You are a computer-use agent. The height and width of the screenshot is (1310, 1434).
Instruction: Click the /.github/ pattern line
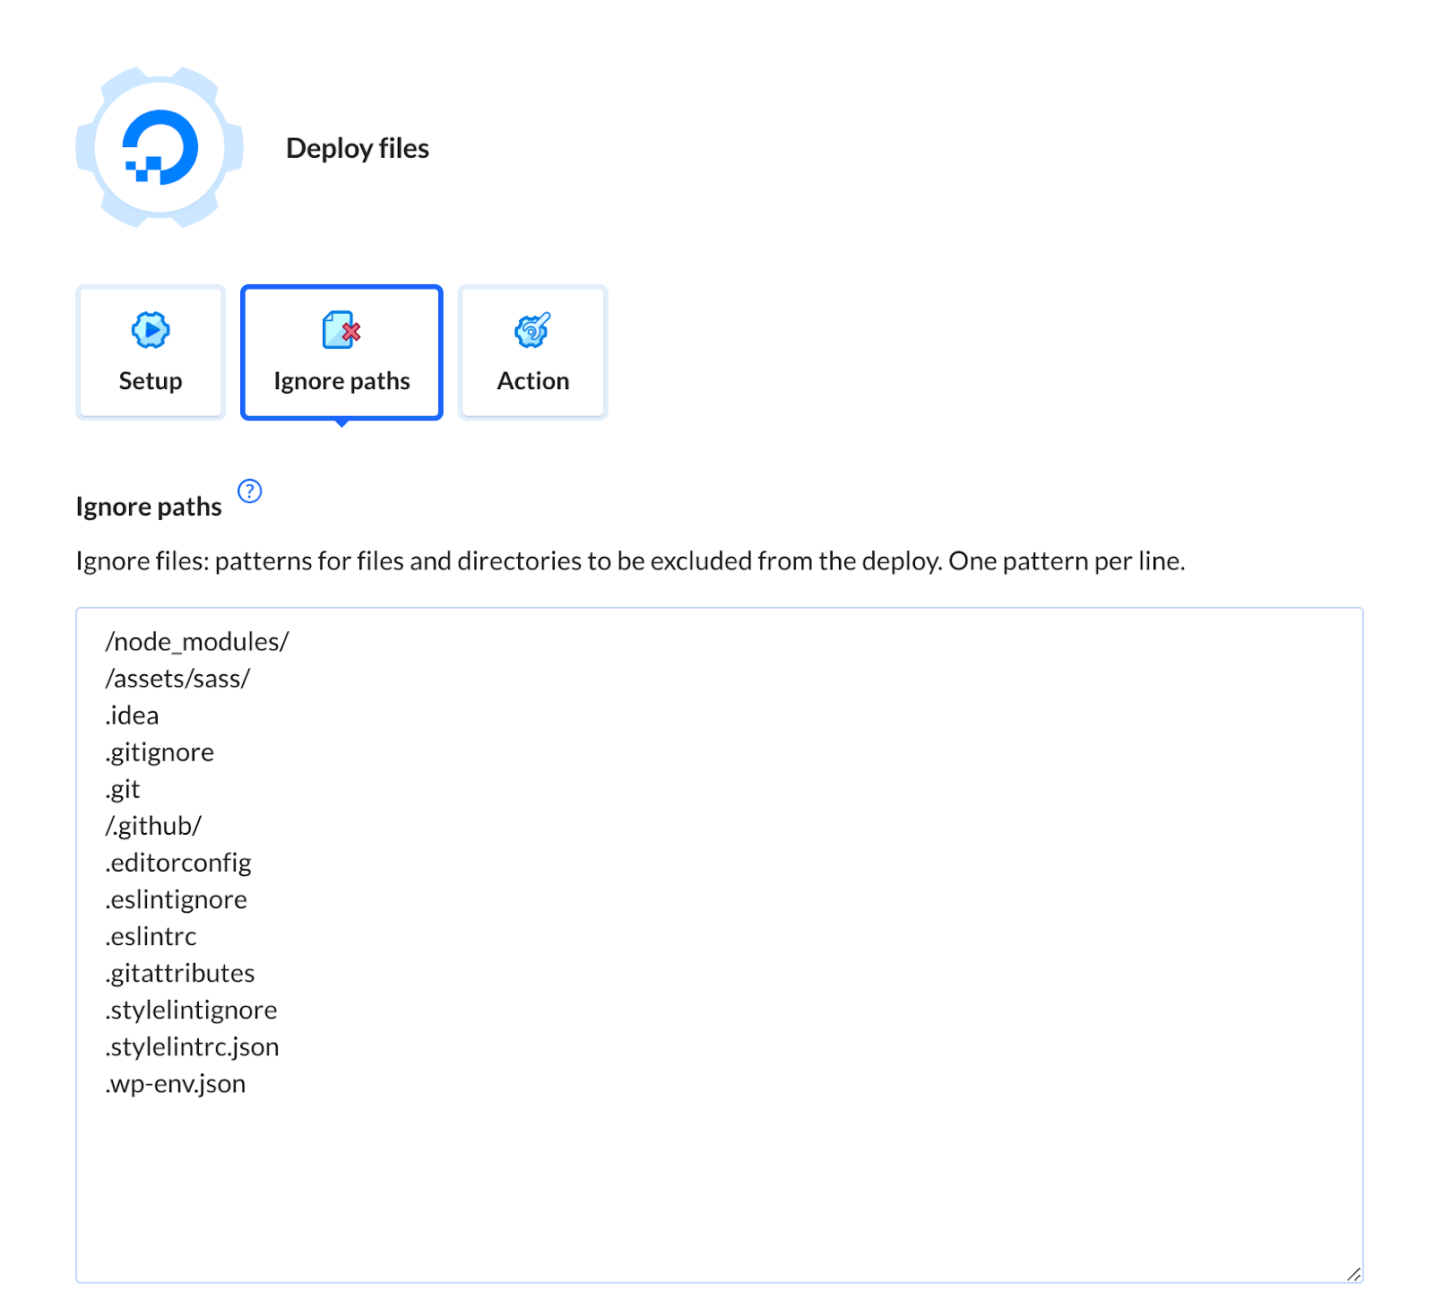click(x=153, y=826)
